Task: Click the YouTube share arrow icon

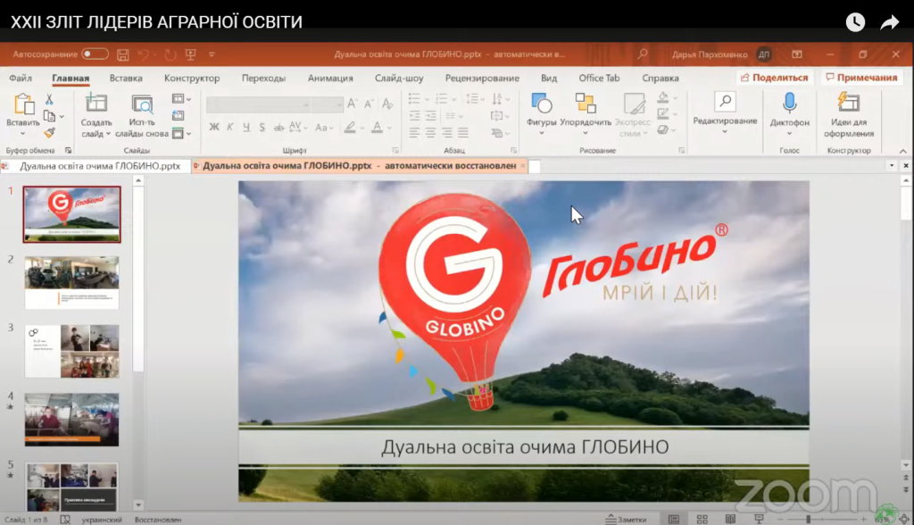Action: (889, 22)
